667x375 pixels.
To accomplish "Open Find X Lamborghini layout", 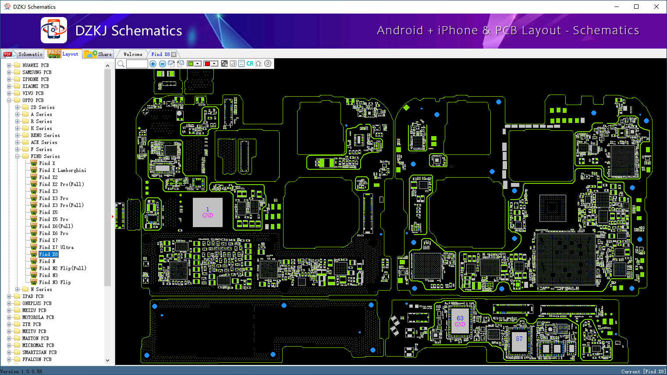I will pyautogui.click(x=63, y=170).
